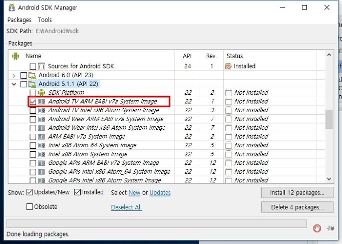Select the SDK Platform row text
The width and height of the screenshot is (342, 244).
coord(66,93)
